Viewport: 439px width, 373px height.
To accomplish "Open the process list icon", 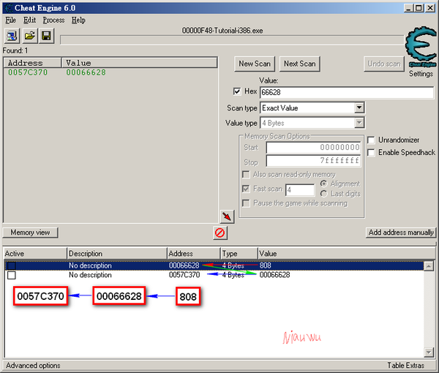I will (x=12, y=36).
